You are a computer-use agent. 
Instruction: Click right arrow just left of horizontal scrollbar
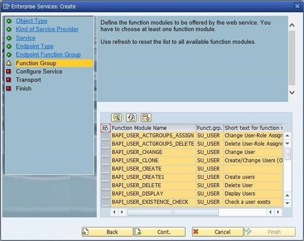pyautogui.click(x=122, y=212)
